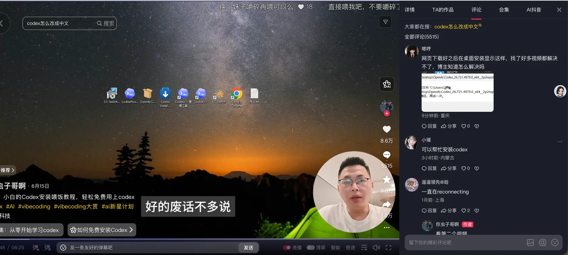
Task: Open options menu beside 小瑗's comment
Action: click(560, 142)
